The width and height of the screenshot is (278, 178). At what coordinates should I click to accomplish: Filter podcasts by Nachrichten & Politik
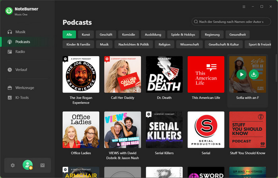tap(133, 44)
